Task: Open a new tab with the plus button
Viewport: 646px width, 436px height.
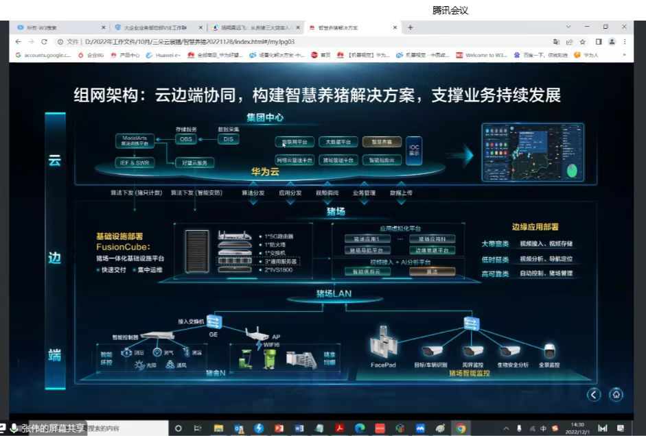Action: (x=411, y=27)
